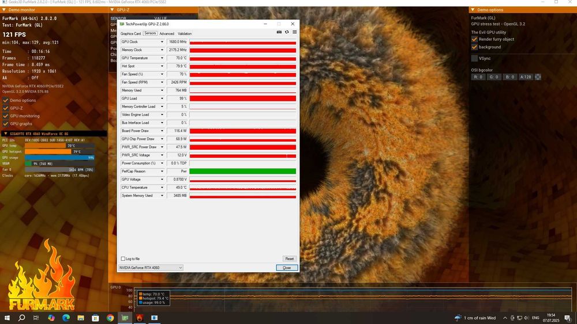
Task: Enable Log to file checkbox
Action: (123, 259)
